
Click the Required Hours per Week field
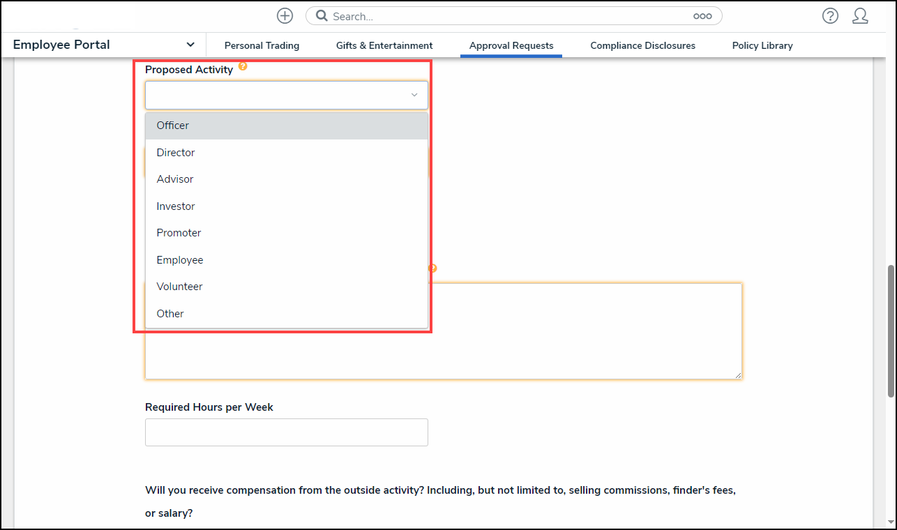[x=286, y=432]
